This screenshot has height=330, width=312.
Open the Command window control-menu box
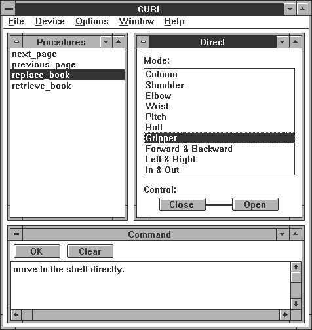(x=16, y=234)
